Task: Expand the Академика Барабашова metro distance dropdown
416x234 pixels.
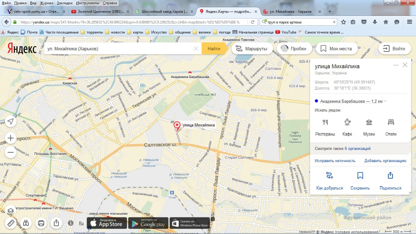Action: [385, 101]
